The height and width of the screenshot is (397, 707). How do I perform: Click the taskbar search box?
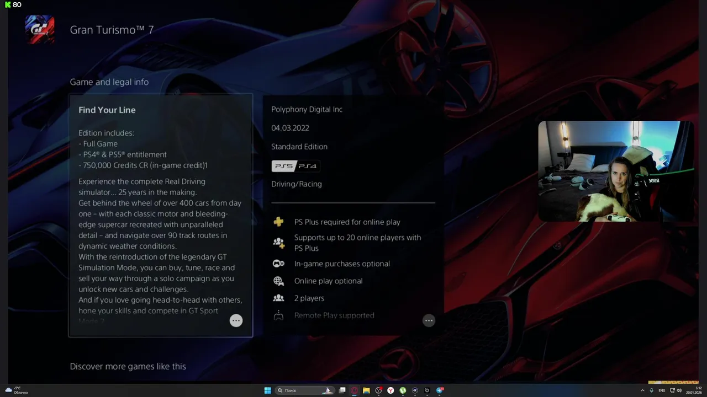305,390
